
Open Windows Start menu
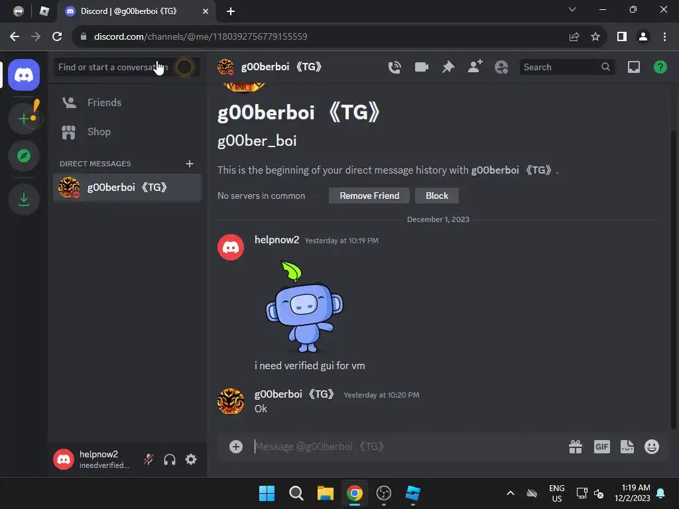(267, 493)
